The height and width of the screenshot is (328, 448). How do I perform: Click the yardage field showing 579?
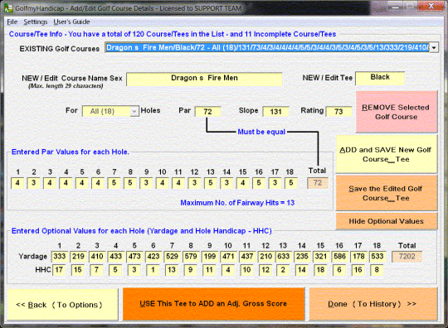(191, 257)
